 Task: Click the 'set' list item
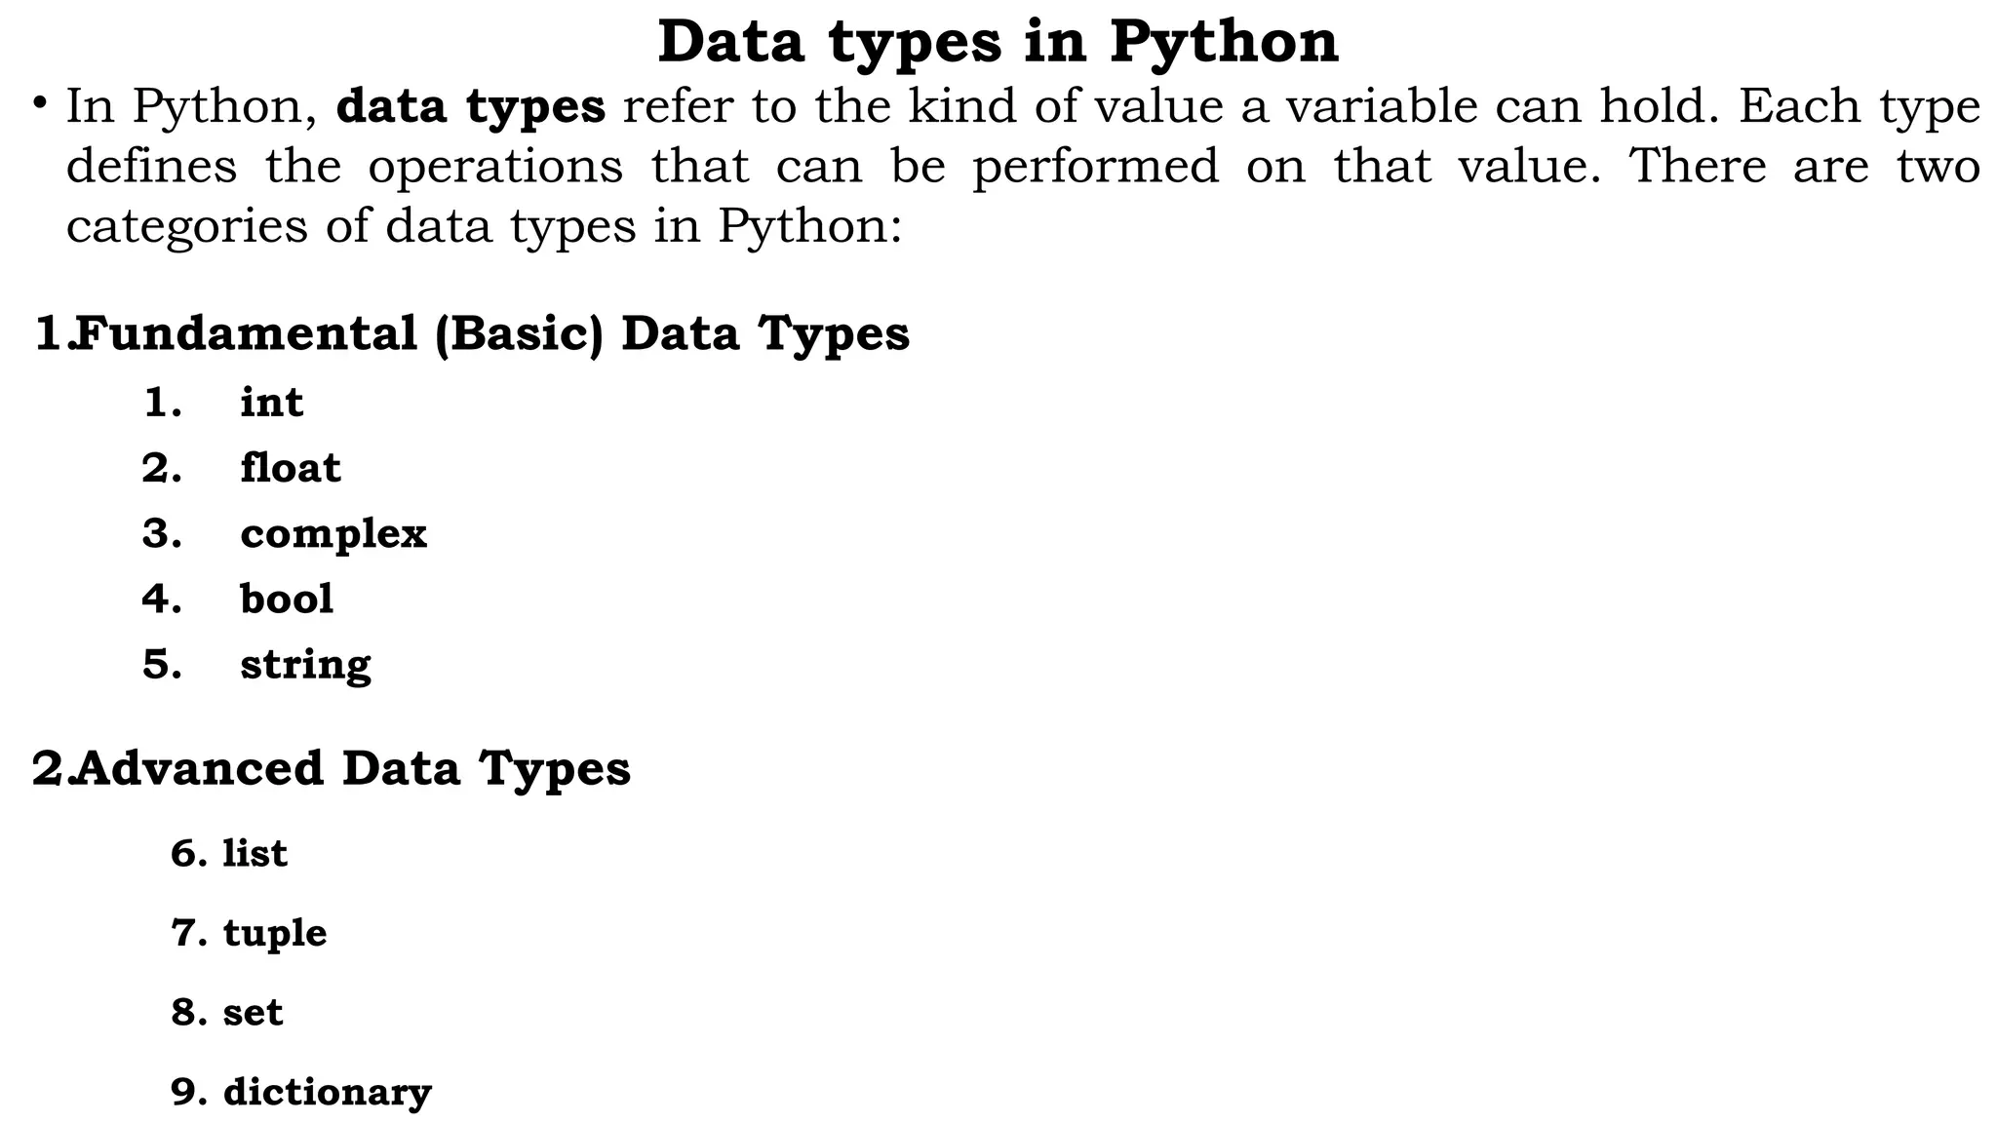(x=253, y=1012)
